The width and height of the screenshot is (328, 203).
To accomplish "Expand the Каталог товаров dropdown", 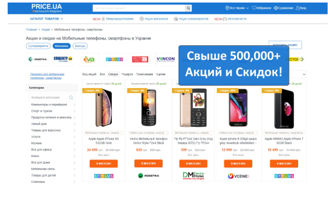I will coord(46,19).
